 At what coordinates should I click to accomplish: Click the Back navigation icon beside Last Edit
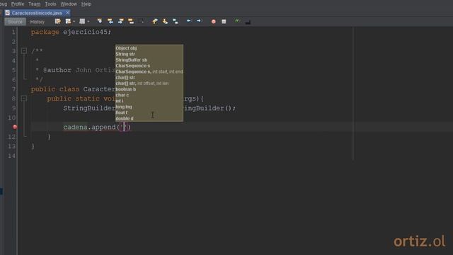coord(68,21)
